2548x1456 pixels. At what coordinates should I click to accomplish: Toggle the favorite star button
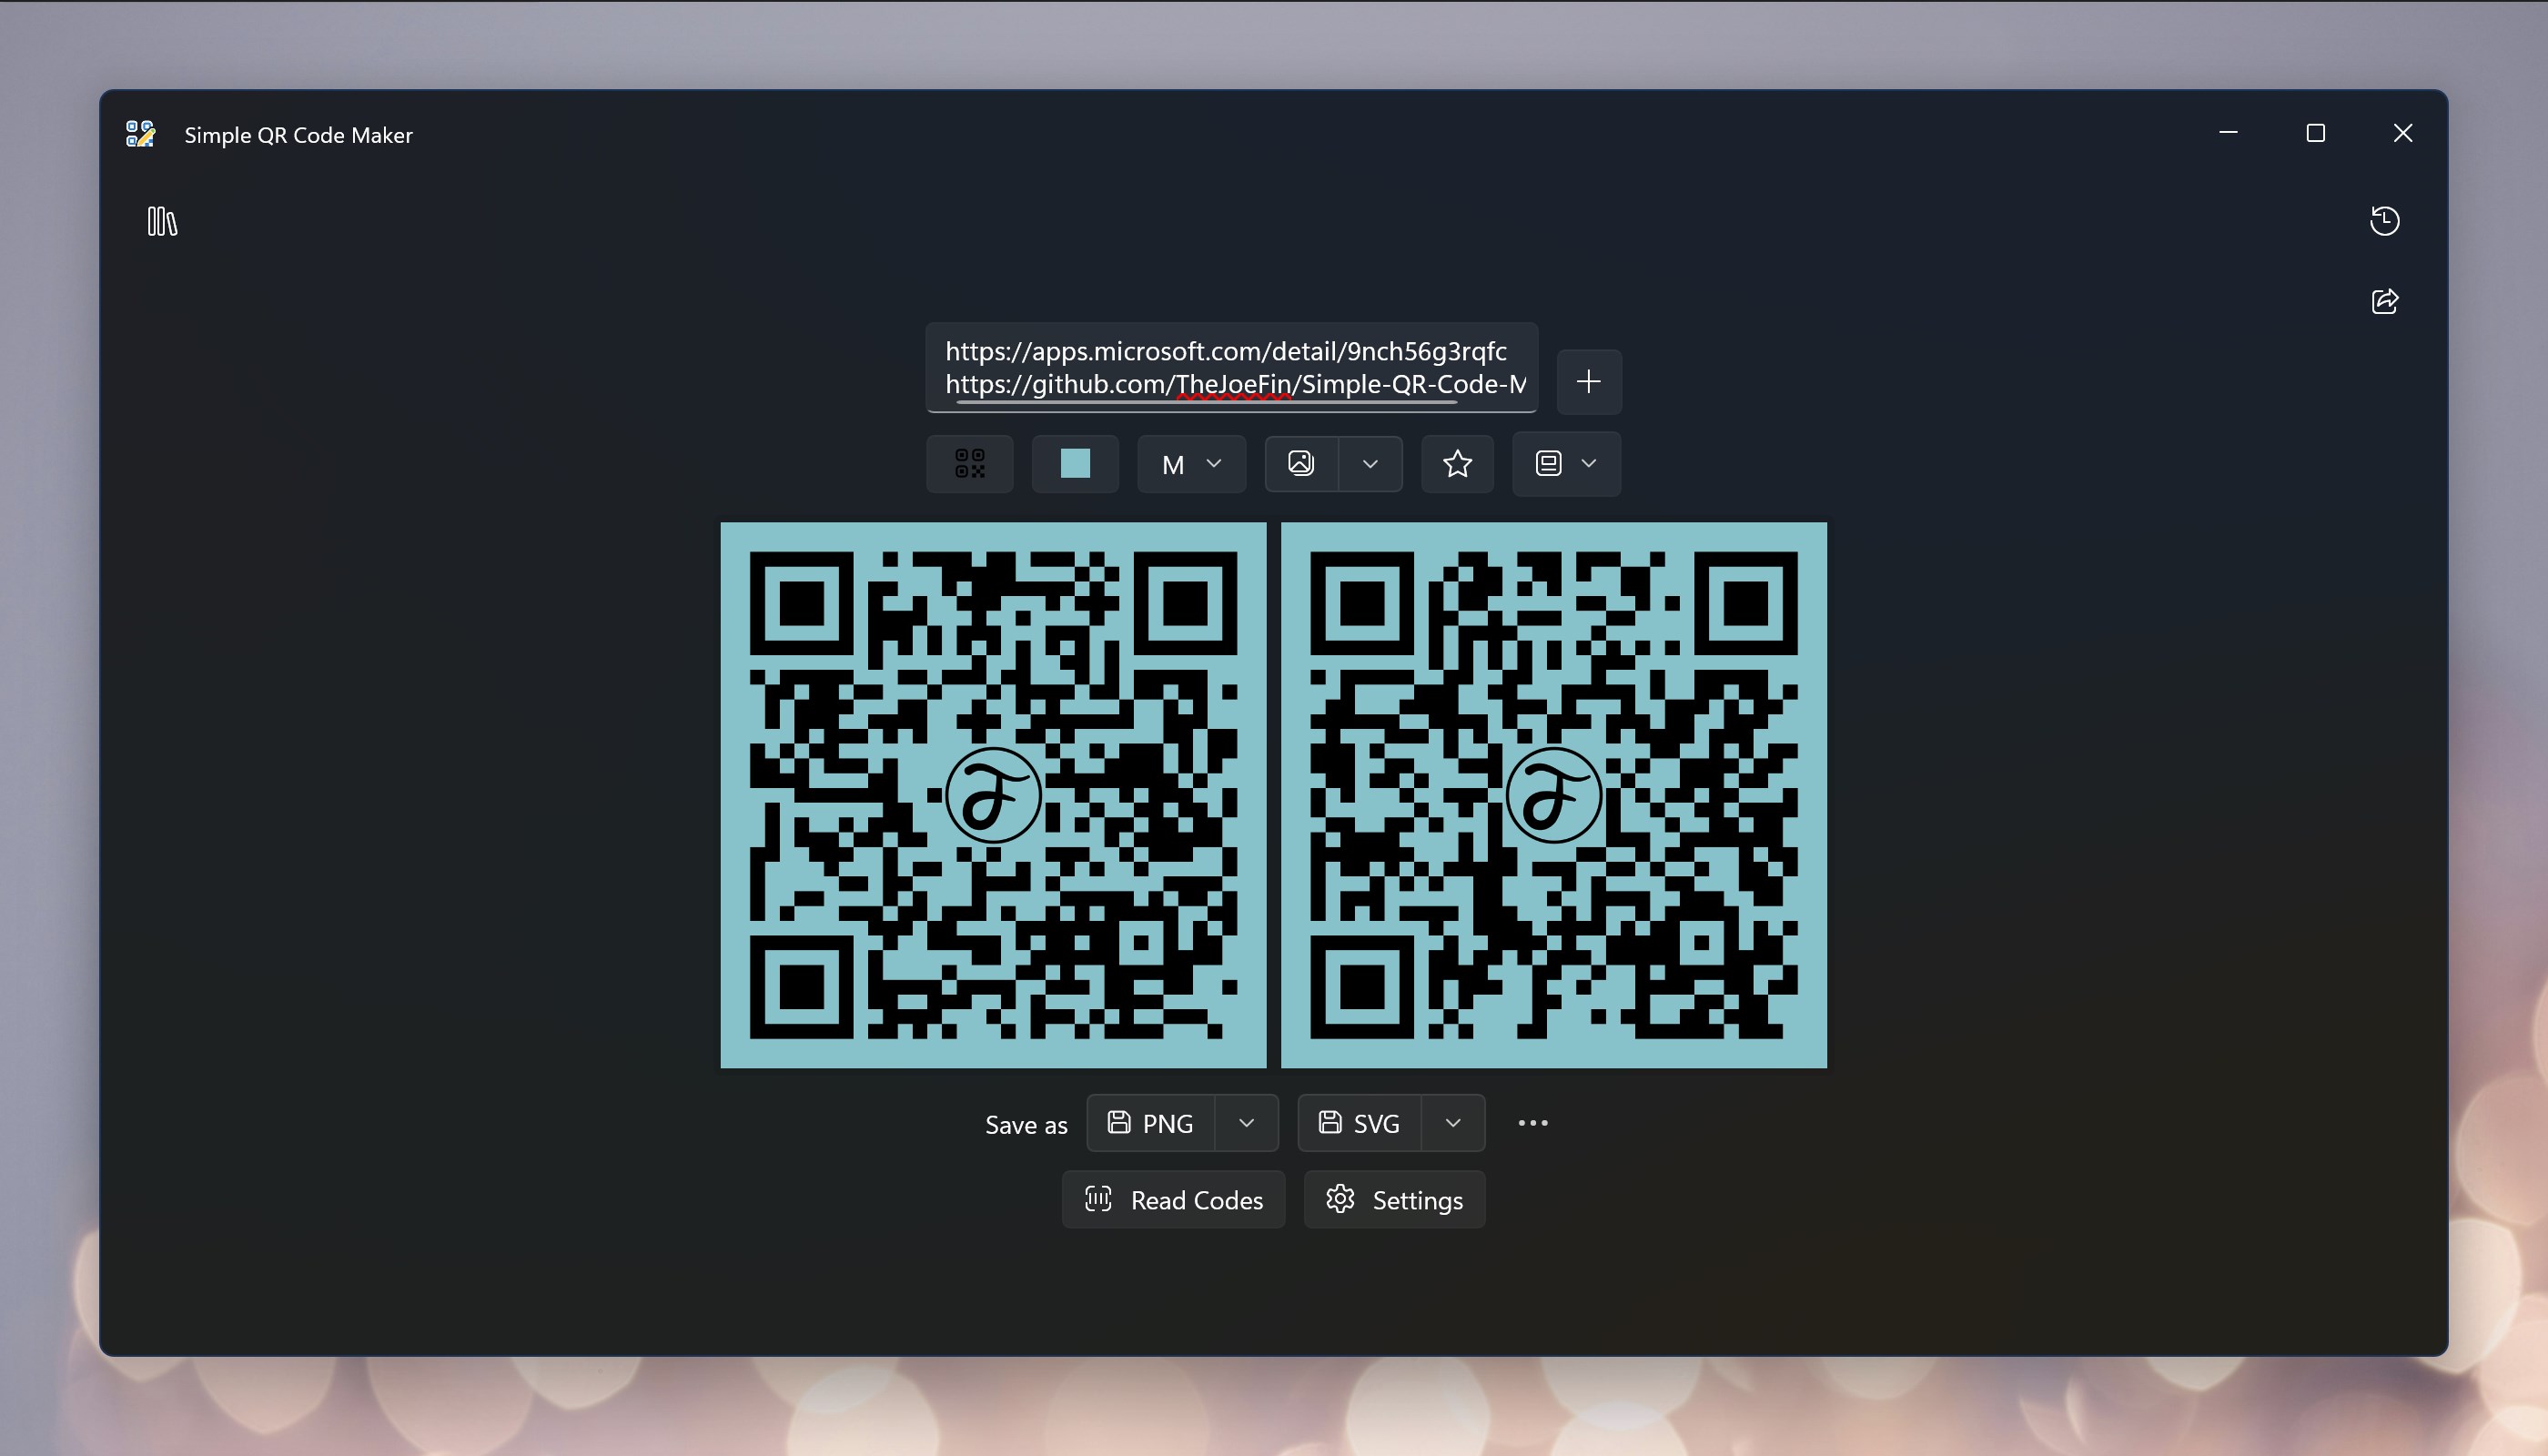click(x=1457, y=464)
